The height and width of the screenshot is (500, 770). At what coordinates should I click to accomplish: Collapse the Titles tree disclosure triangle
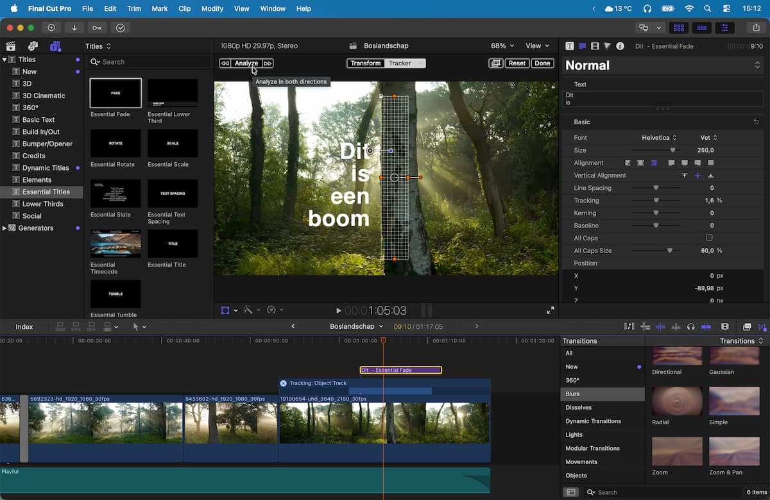coord(4,60)
